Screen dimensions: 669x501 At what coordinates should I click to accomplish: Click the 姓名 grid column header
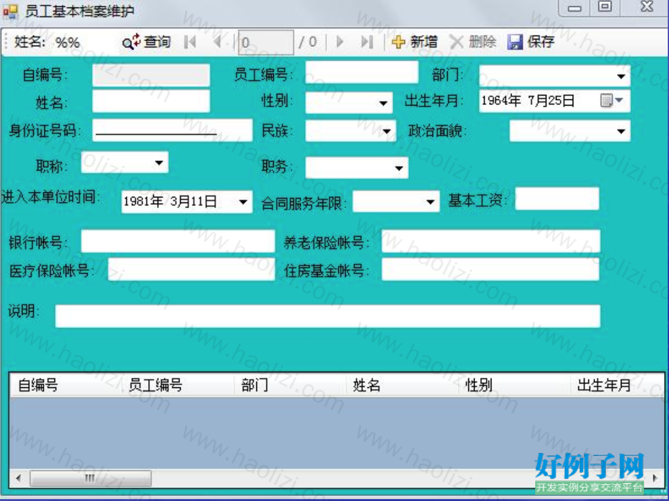point(402,385)
